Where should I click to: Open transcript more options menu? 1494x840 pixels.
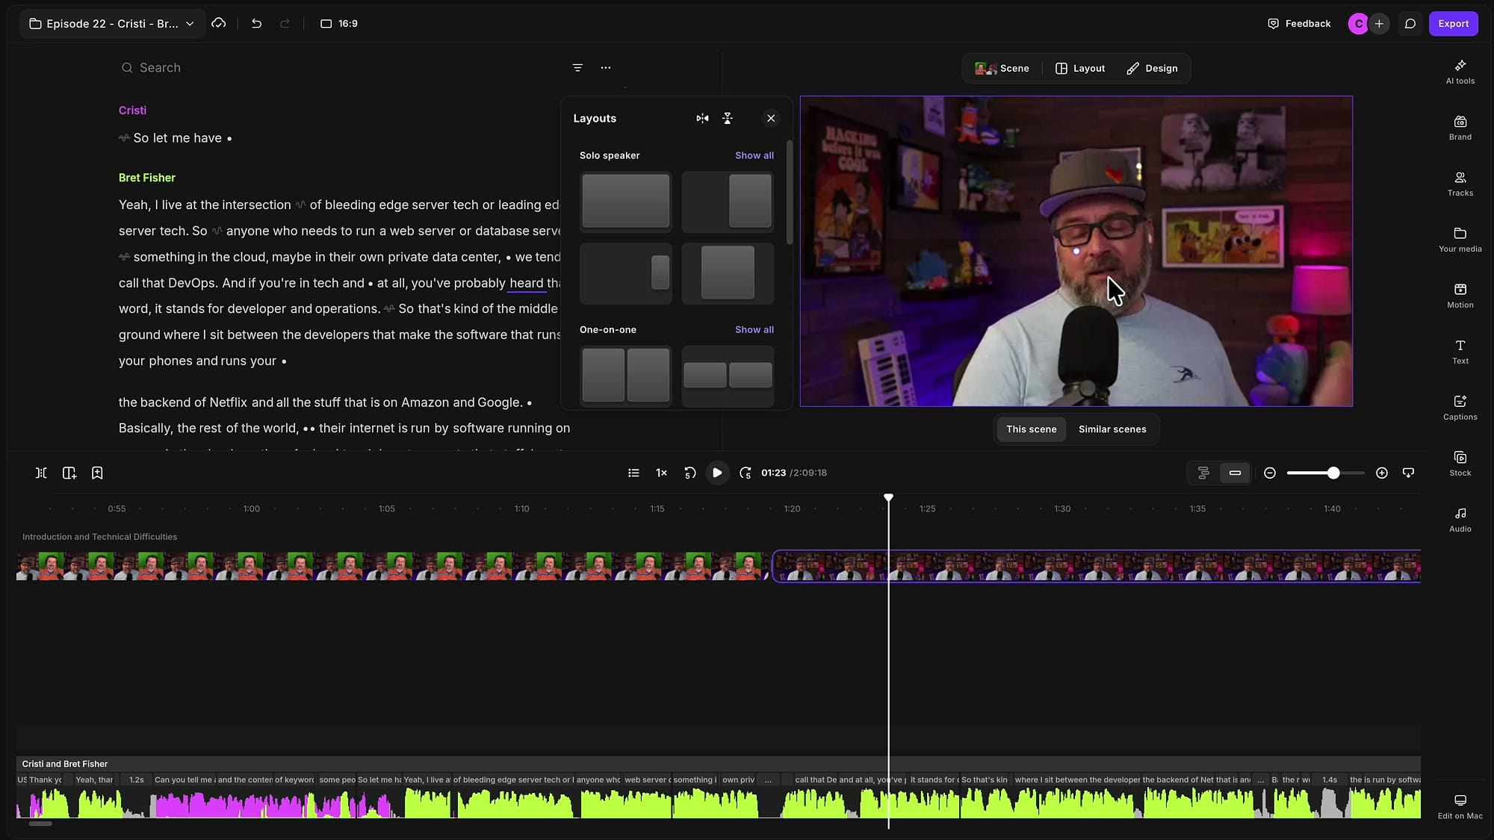coord(606,68)
